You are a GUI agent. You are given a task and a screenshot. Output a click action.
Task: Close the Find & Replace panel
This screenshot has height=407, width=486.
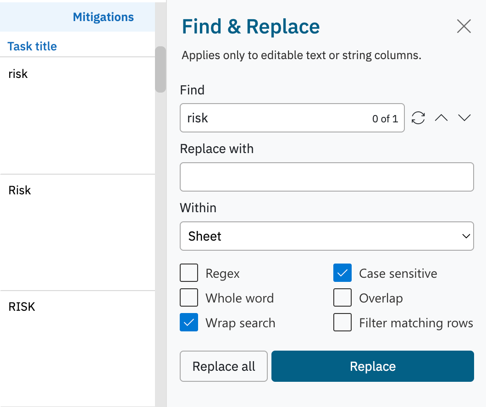(464, 27)
